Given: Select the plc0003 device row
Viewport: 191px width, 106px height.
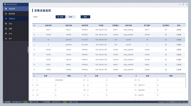Looking at the screenshot, I should [x=109, y=45].
